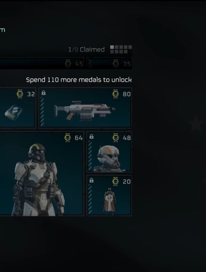Click the medal skull icon beside 80
Screen dimensions: 206x272
pyautogui.click(x=116, y=94)
